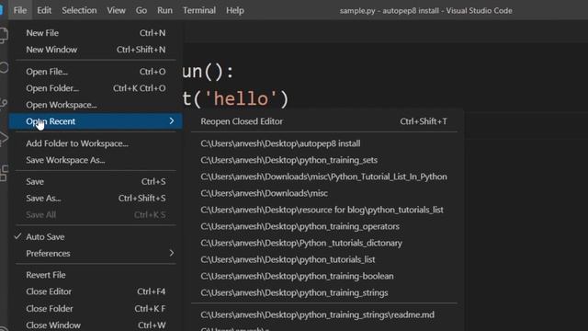Open the Help menu
The height and width of the screenshot is (331, 588).
235,10
